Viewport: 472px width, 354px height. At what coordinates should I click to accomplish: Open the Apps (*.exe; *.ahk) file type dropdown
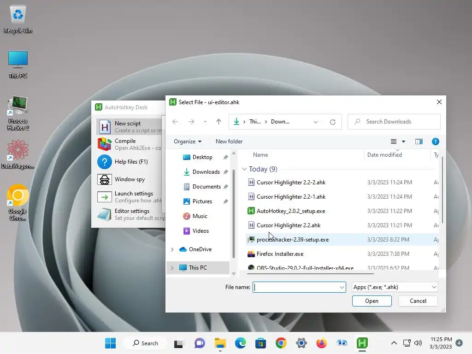tap(395, 287)
